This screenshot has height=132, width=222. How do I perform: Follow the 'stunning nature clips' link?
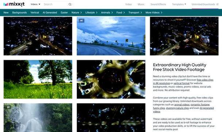point(177,108)
